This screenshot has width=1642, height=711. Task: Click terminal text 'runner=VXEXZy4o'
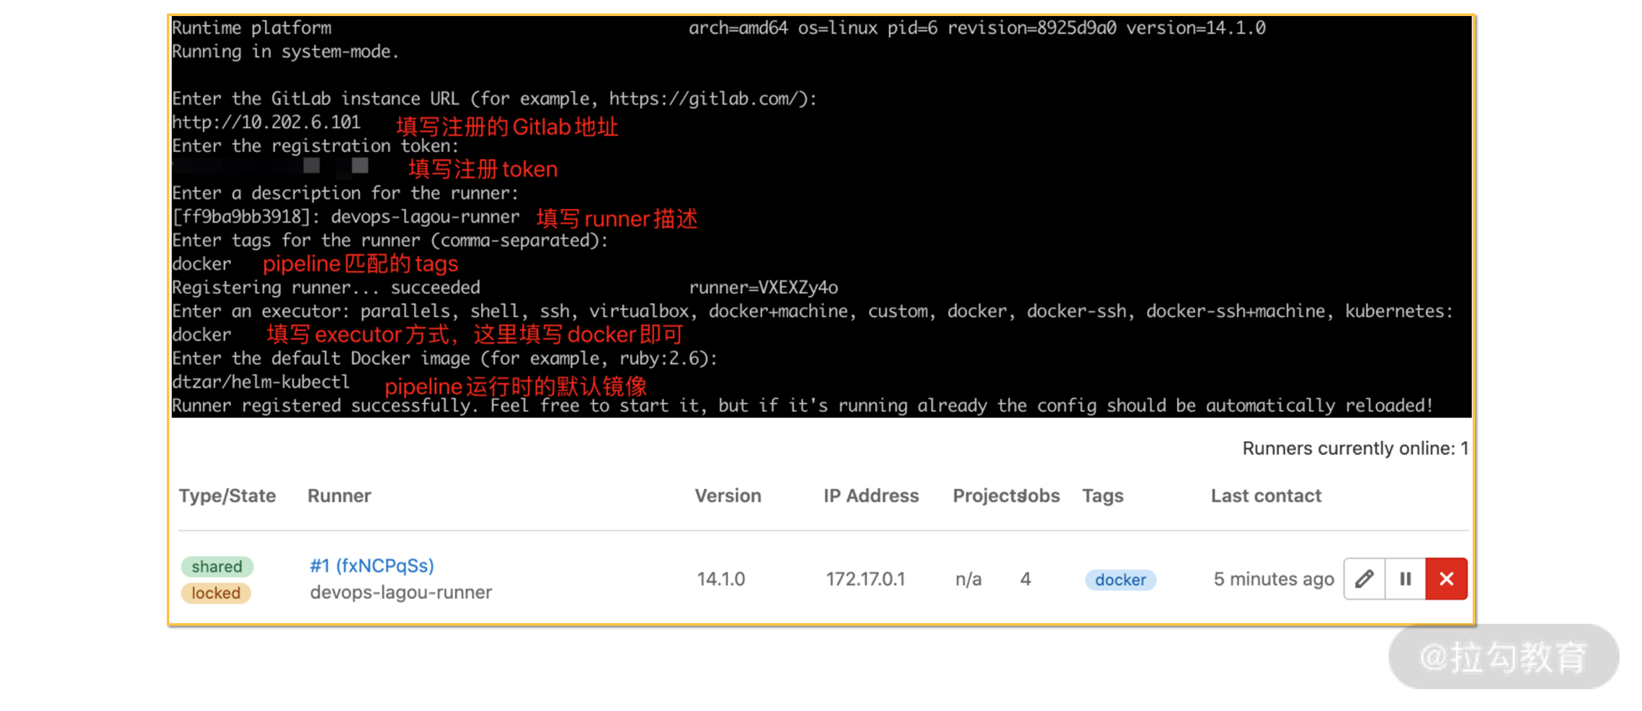[x=763, y=287]
